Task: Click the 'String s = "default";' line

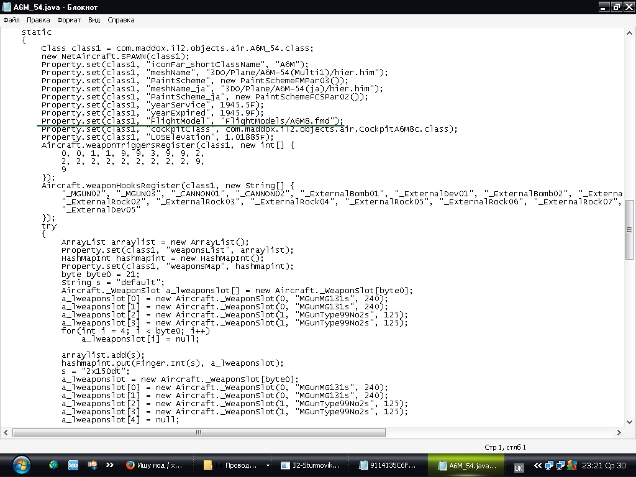Action: 113,283
